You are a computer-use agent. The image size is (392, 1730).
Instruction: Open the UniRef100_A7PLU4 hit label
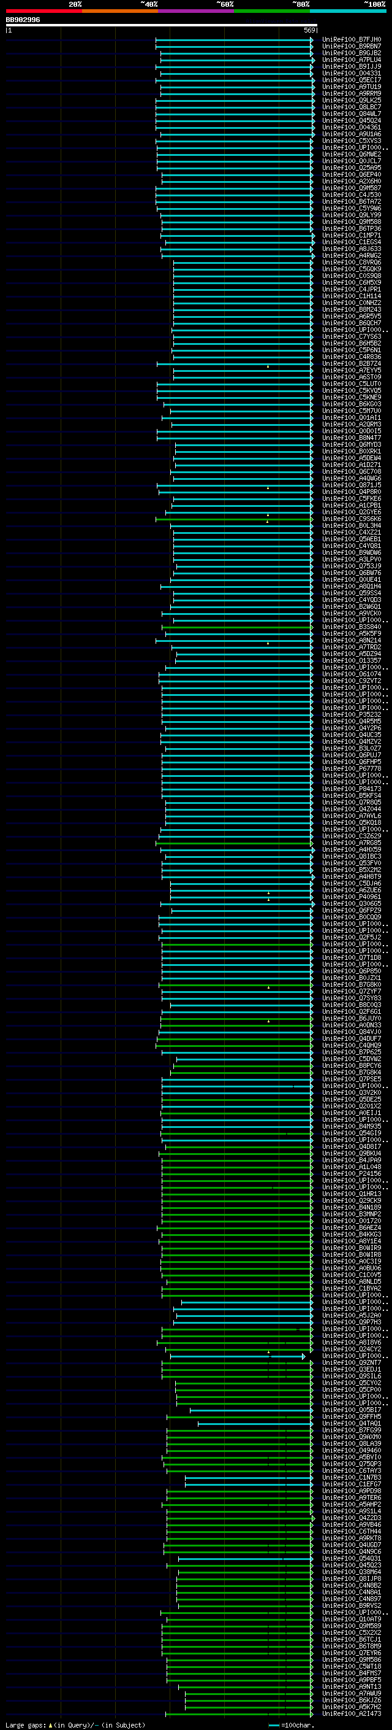tap(351, 60)
